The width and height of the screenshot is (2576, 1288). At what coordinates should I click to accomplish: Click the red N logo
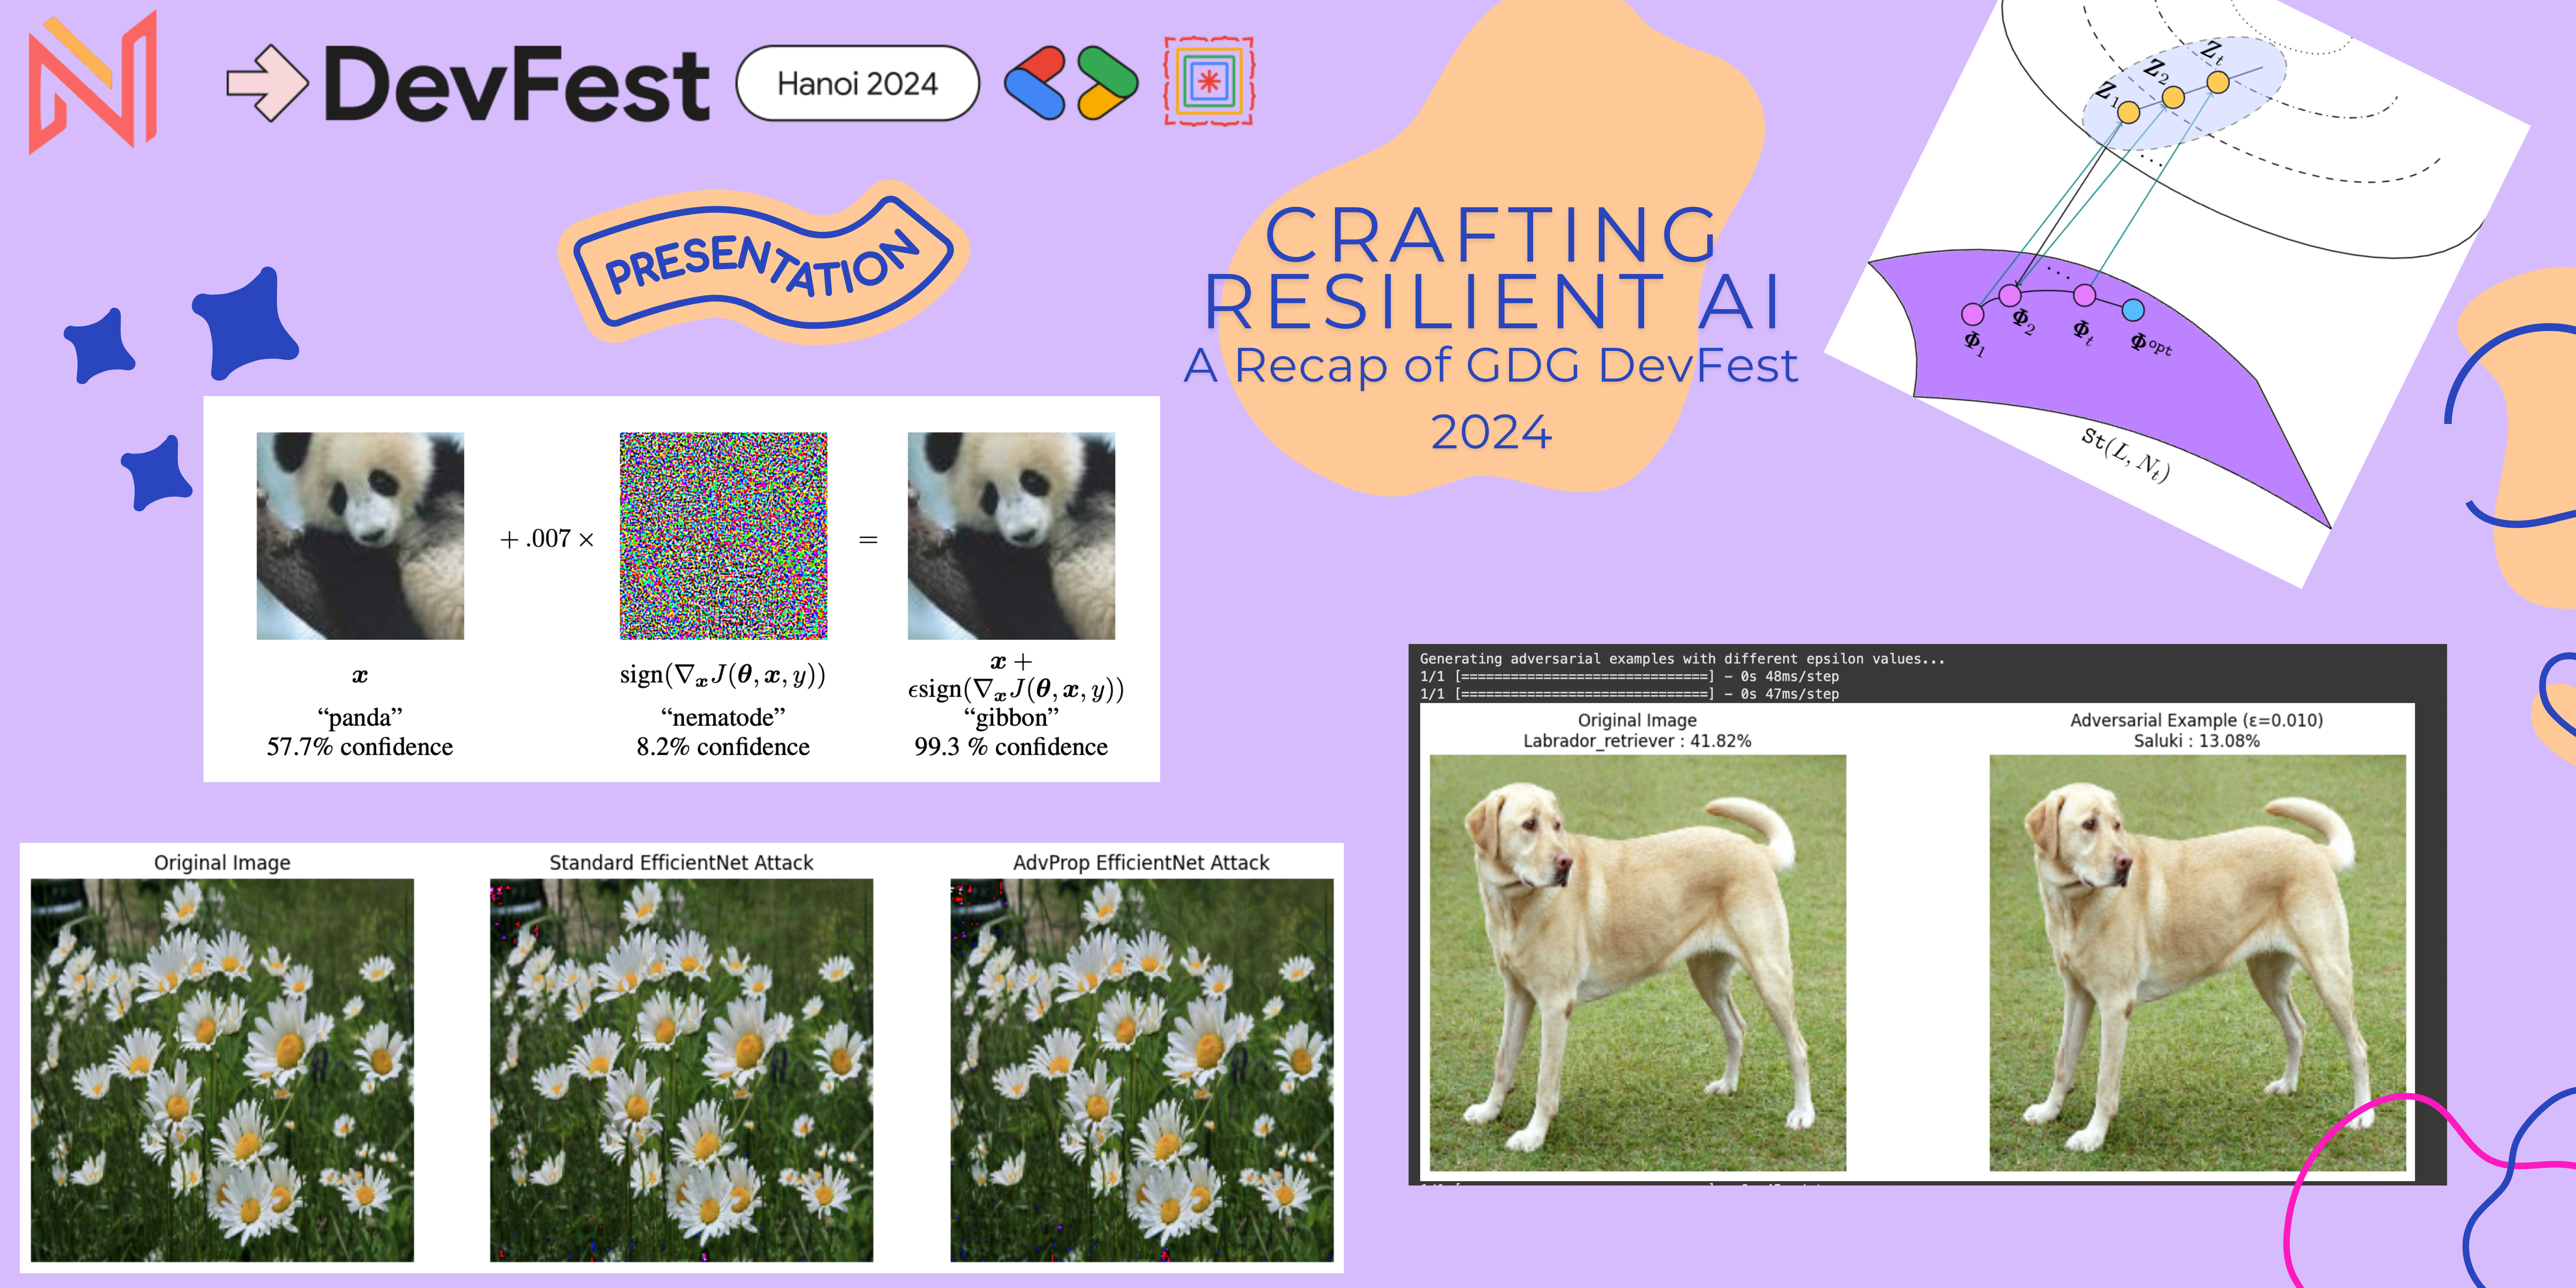click(x=93, y=82)
